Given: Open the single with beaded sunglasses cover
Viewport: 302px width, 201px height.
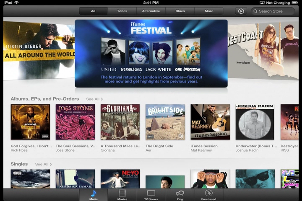Looking at the screenshot, I should 210,179.
